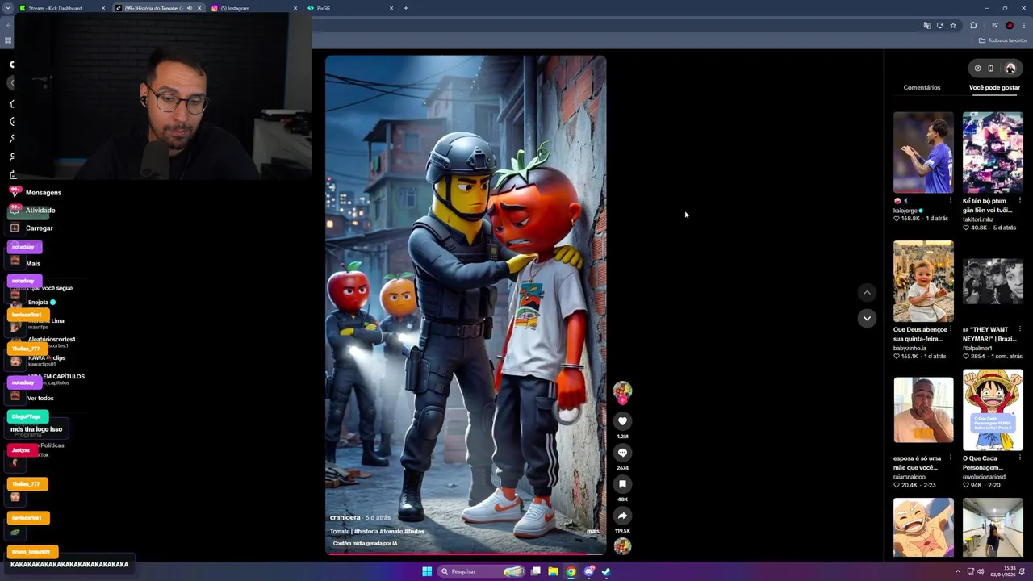
Task: Open THEY WANT NEYMAR video thumbnail
Action: pos(993,282)
